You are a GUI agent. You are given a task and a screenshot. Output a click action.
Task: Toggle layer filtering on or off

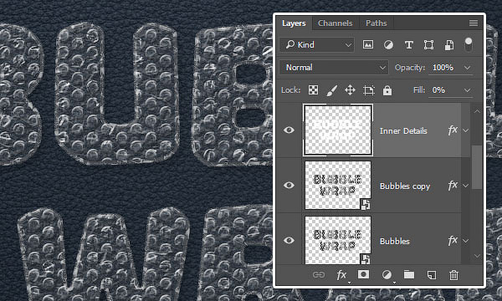(468, 45)
